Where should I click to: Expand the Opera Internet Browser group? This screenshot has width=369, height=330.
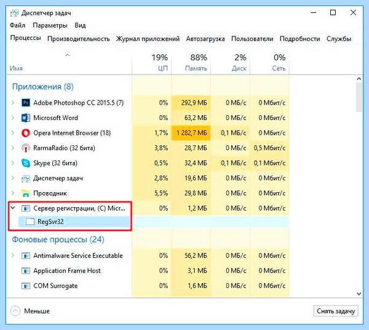(x=13, y=133)
